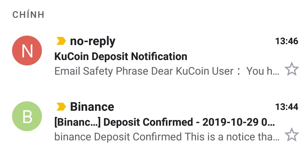Click the lowercase binance preview word
This screenshot has width=308, height=157.
coord(73,137)
